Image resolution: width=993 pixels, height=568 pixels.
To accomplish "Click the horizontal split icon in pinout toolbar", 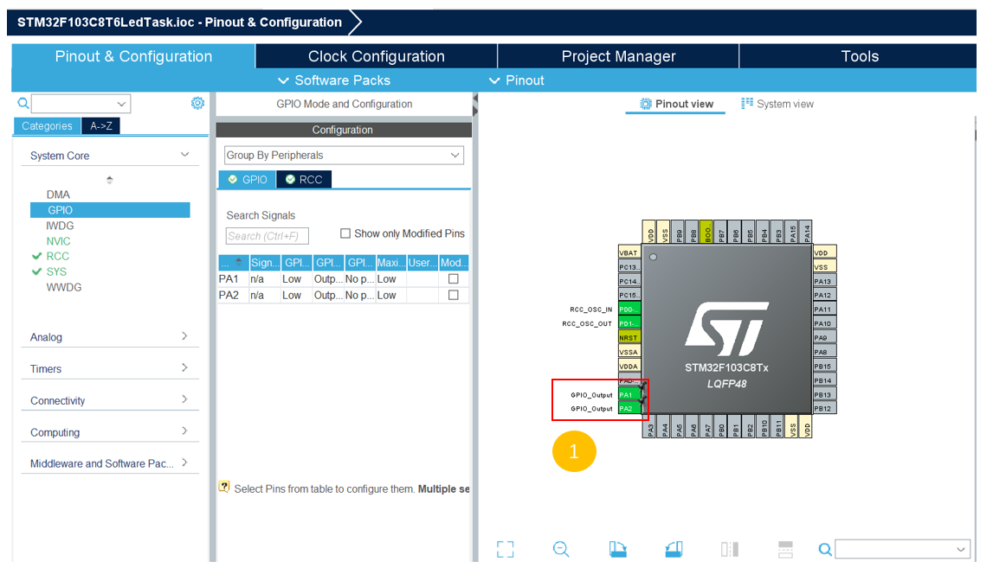I will [x=785, y=549].
